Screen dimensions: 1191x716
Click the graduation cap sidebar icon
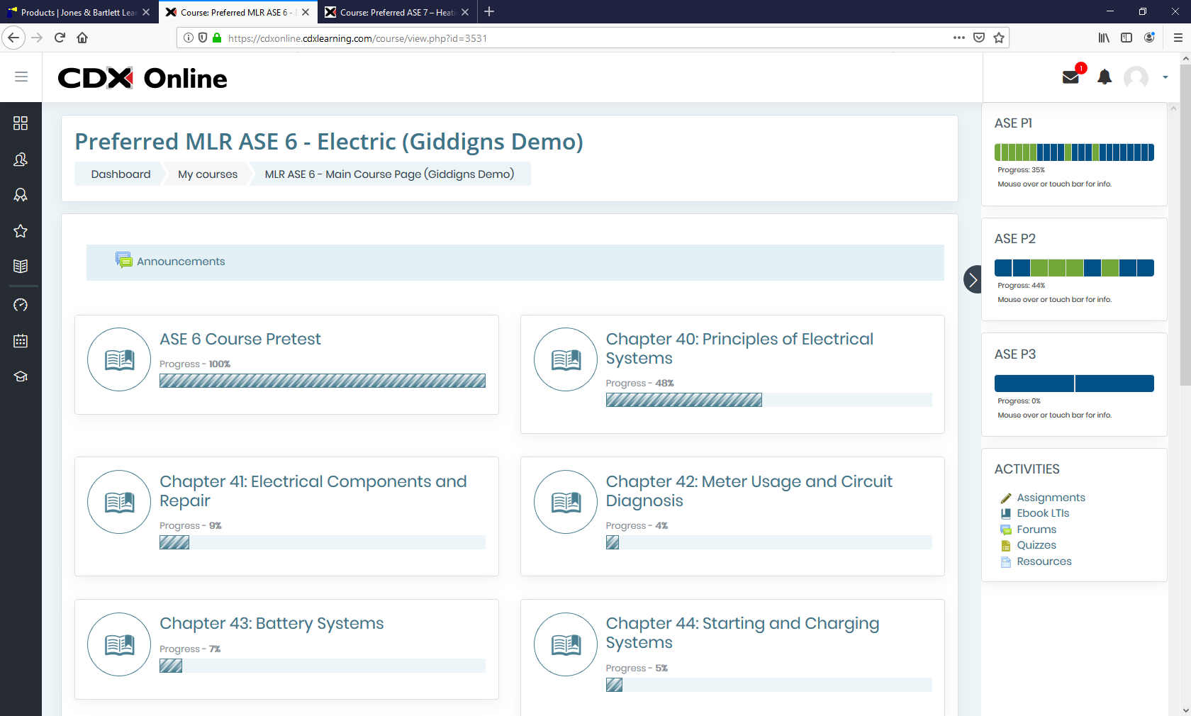pyautogui.click(x=21, y=376)
